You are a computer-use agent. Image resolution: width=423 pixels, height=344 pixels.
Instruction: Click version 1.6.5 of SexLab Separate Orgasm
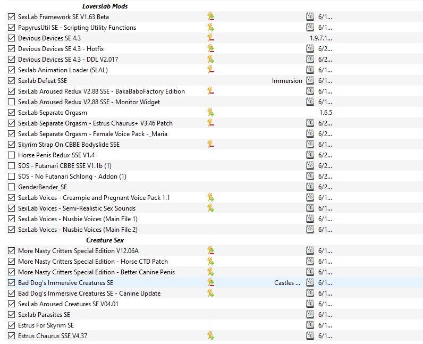click(326, 112)
